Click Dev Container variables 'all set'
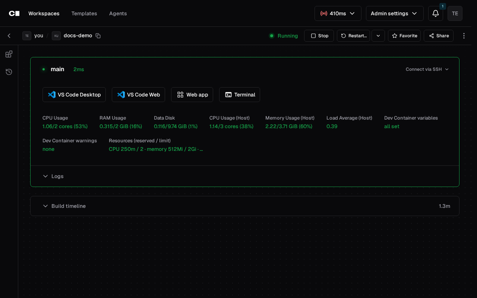Screen dimensions: 477x298 pyautogui.click(x=392, y=126)
